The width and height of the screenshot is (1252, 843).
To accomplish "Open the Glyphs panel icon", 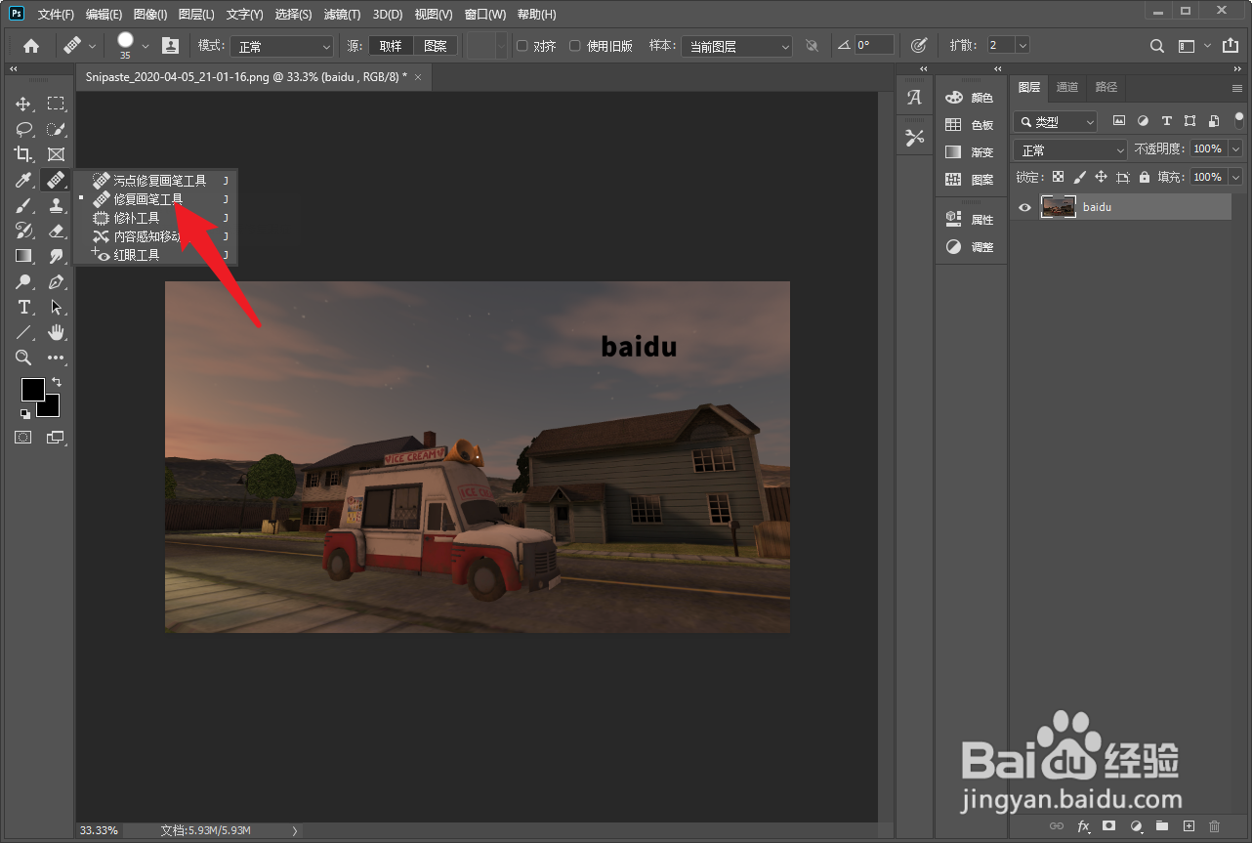I will (x=914, y=98).
